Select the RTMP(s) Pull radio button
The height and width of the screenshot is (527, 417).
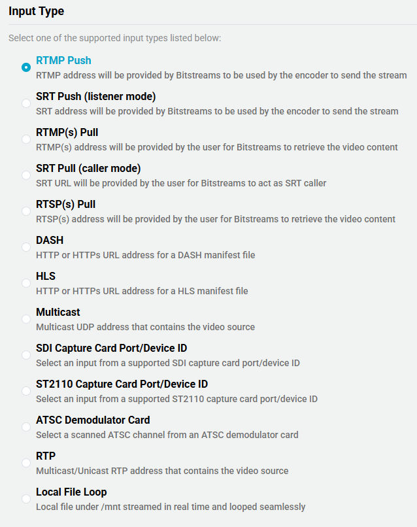click(x=26, y=139)
